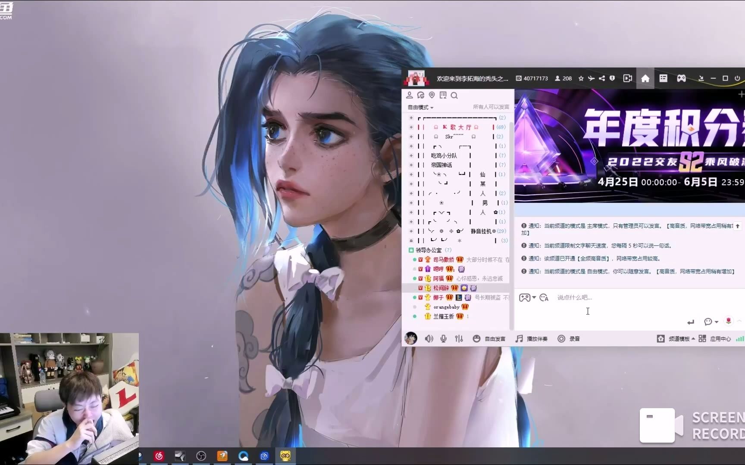Open OBS Studio from the taskbar
745x465 pixels.
(201, 456)
